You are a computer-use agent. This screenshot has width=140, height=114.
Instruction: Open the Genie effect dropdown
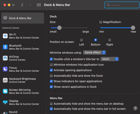(94, 53)
